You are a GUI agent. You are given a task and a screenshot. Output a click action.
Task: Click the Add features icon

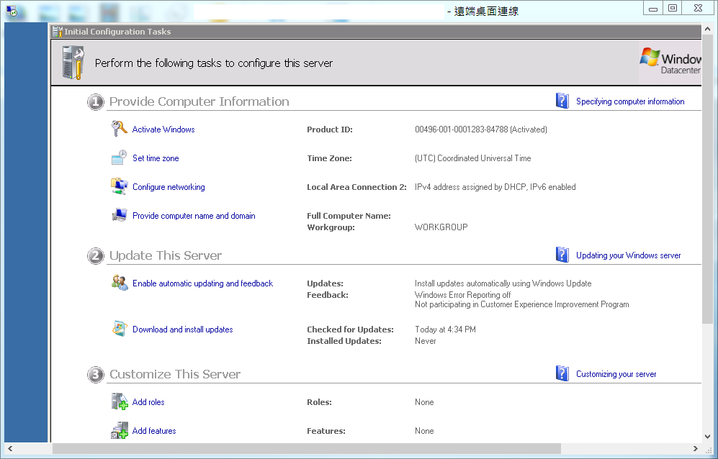tap(120, 430)
